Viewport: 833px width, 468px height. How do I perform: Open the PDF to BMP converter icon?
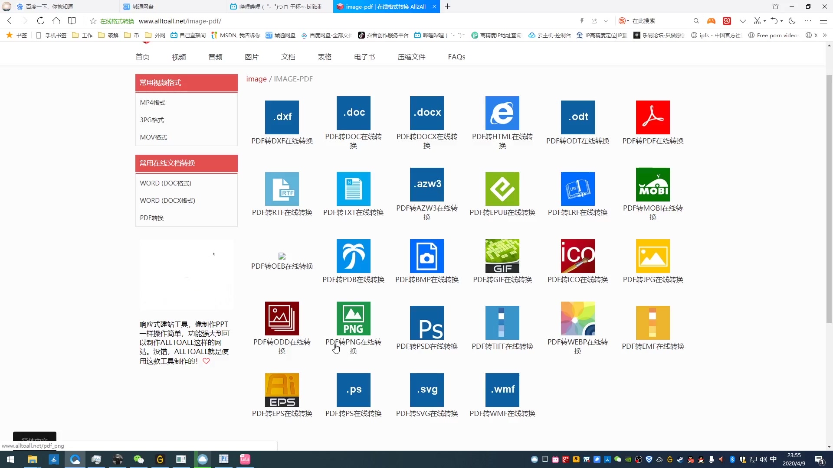(x=427, y=256)
